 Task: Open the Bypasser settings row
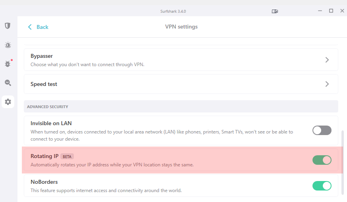click(181, 60)
